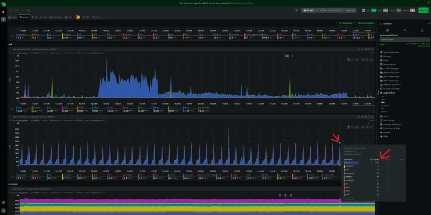This screenshot has width=431, height=215.
Task: Expand the left navigation chevron
Action: coord(3,12)
